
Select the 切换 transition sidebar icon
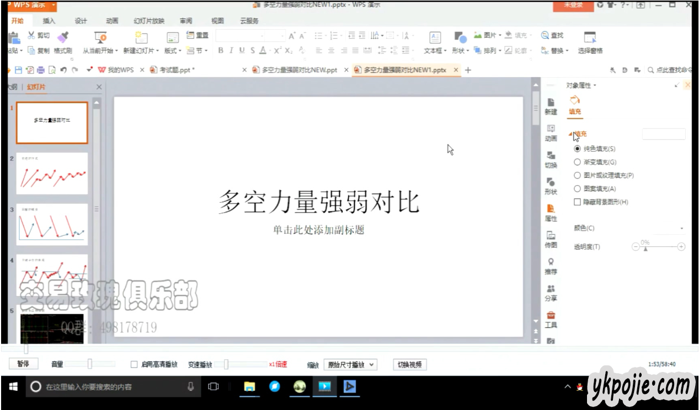551,156
